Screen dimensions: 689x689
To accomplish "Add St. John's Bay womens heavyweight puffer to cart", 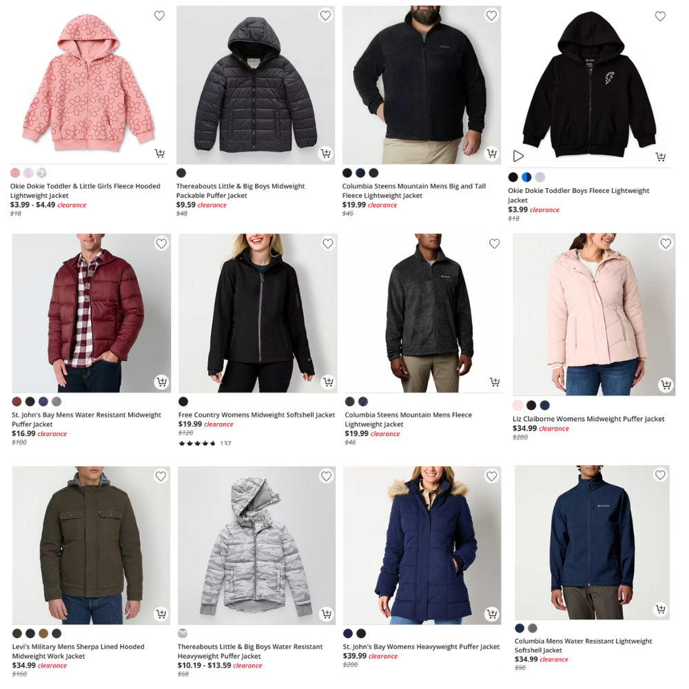I will (492, 613).
